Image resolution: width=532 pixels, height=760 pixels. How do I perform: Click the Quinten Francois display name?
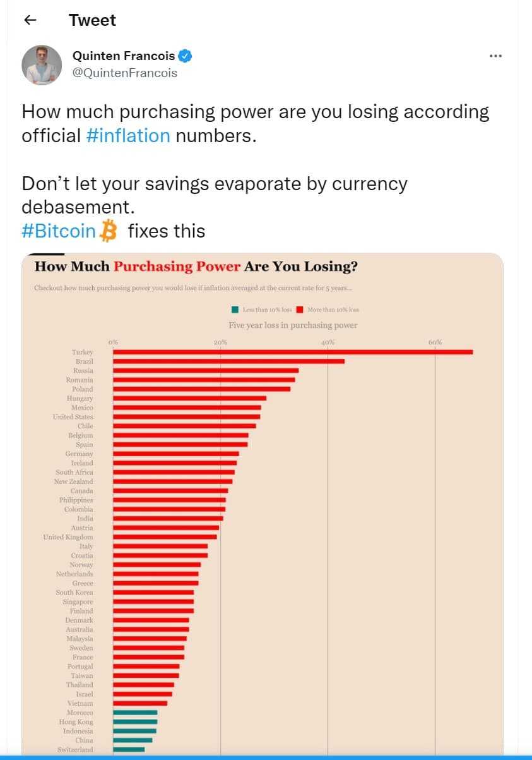pyautogui.click(x=124, y=56)
